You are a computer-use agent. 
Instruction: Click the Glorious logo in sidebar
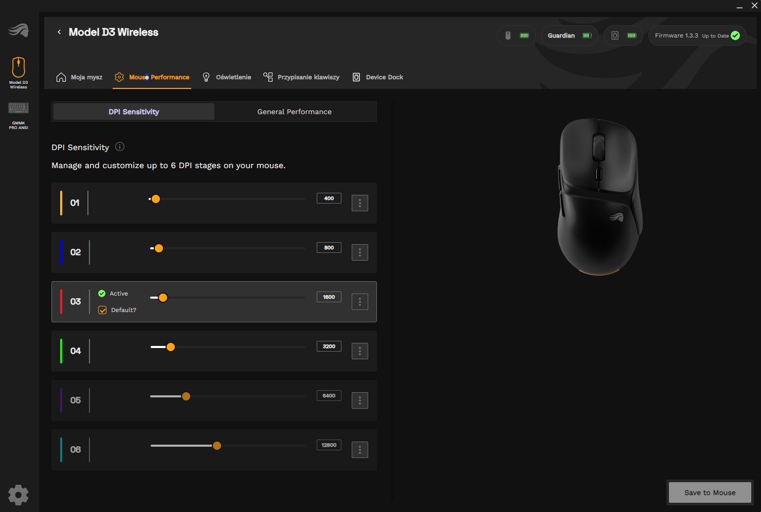pos(19,30)
